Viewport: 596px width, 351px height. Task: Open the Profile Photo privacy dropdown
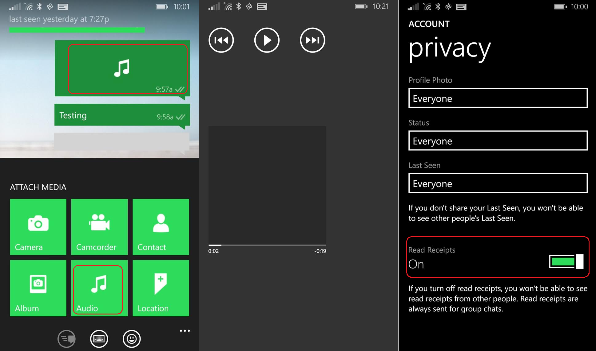[498, 98]
